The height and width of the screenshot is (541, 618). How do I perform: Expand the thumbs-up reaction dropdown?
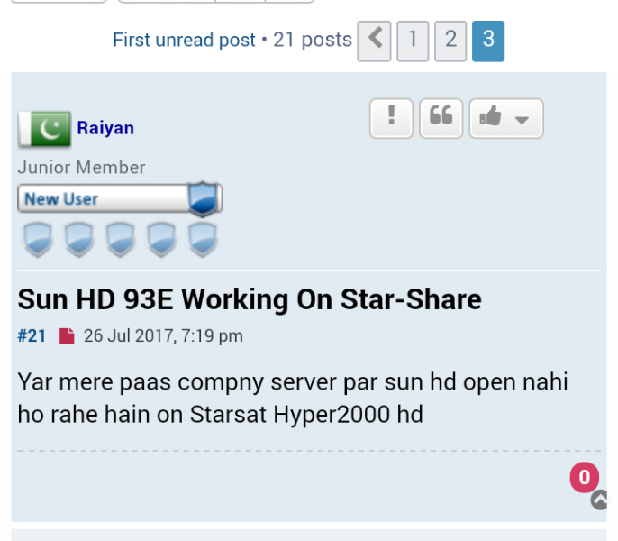(506, 118)
